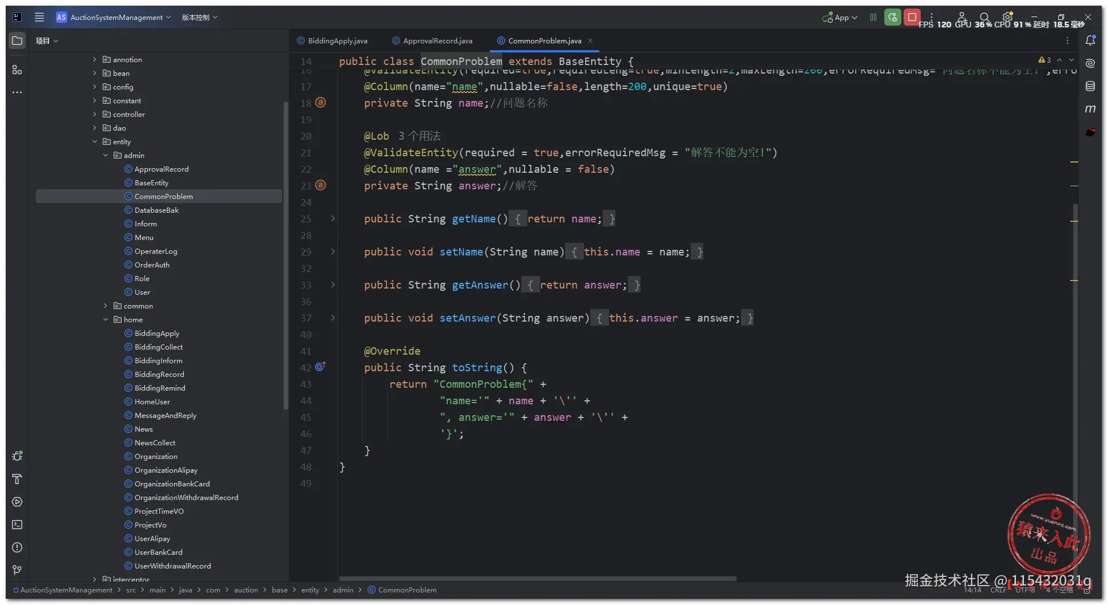Select ApprovalRecord class in project tree

(162, 169)
